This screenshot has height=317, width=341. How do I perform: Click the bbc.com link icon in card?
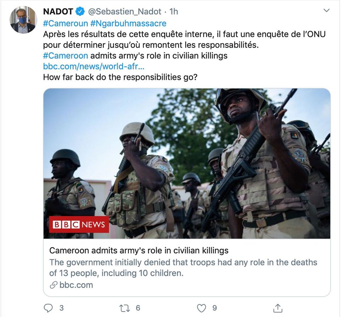coord(54,285)
